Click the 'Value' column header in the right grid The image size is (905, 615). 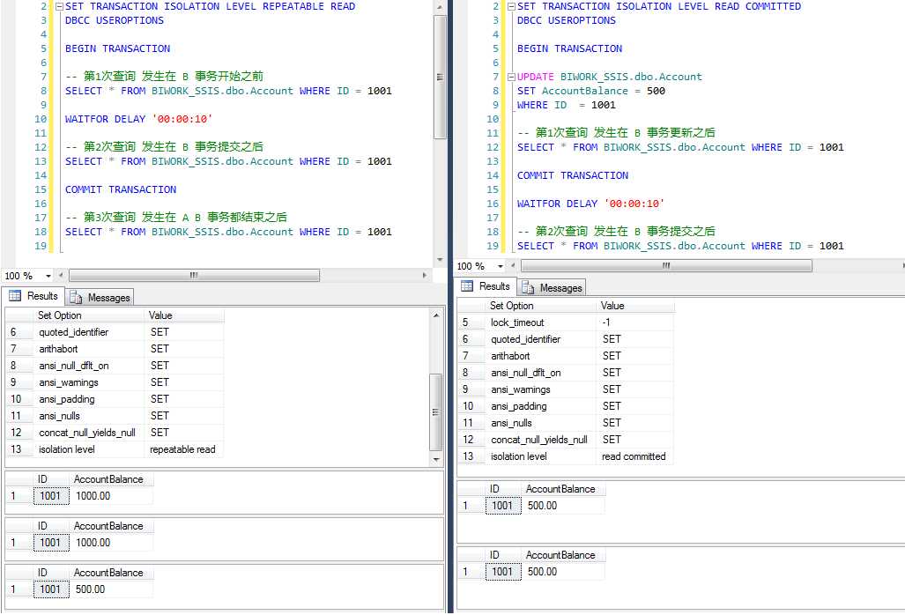634,306
